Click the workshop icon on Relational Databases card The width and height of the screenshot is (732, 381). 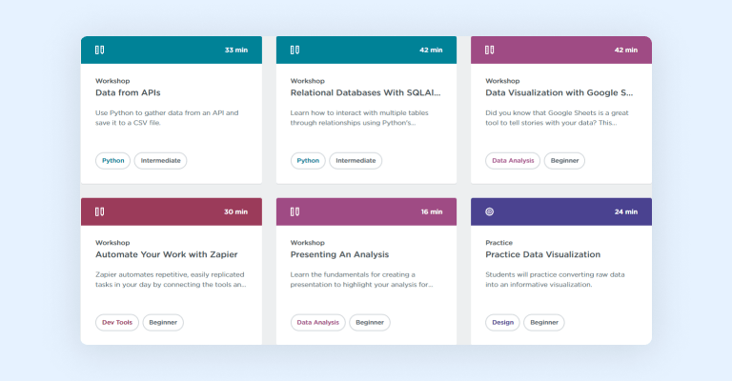[295, 50]
